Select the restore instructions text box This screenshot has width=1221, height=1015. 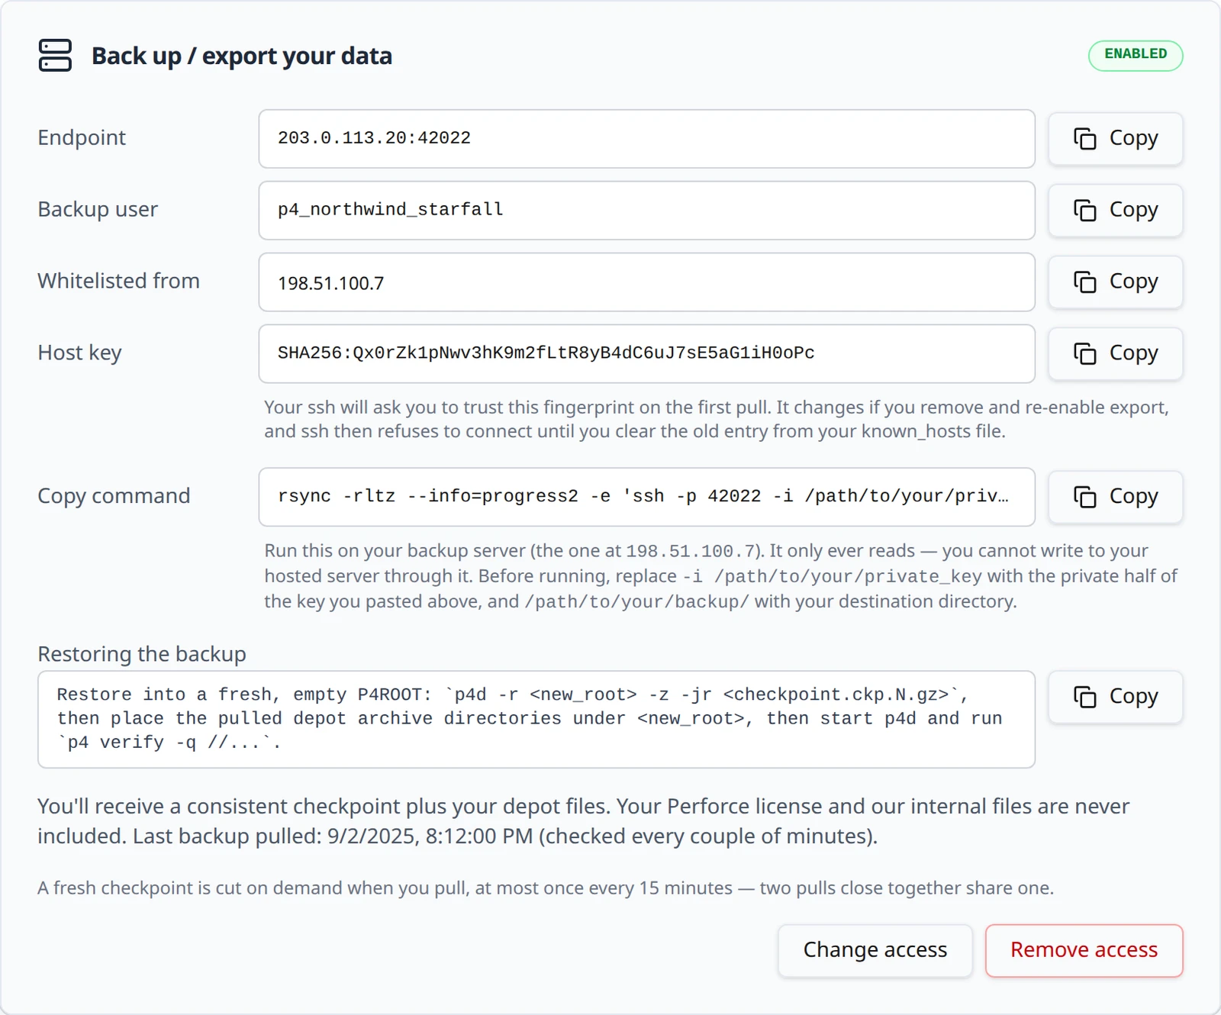point(536,720)
